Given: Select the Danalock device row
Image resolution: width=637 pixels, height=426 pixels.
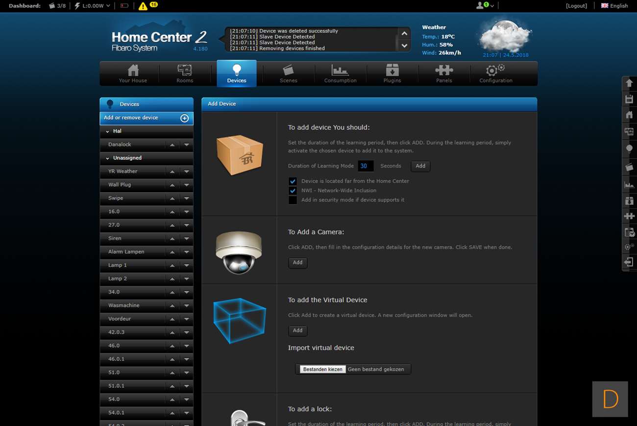Looking at the screenshot, I should point(147,145).
